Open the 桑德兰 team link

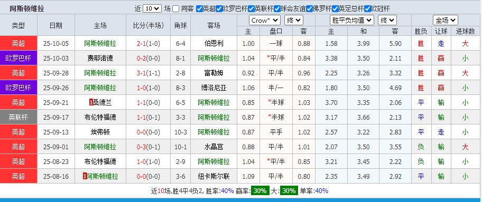click(103, 102)
